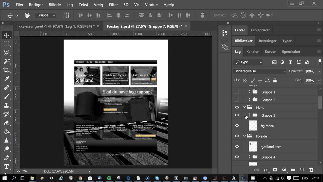323x182 pixels.
Task: Click the Layers panel scrollbar
Action: pos(320,102)
